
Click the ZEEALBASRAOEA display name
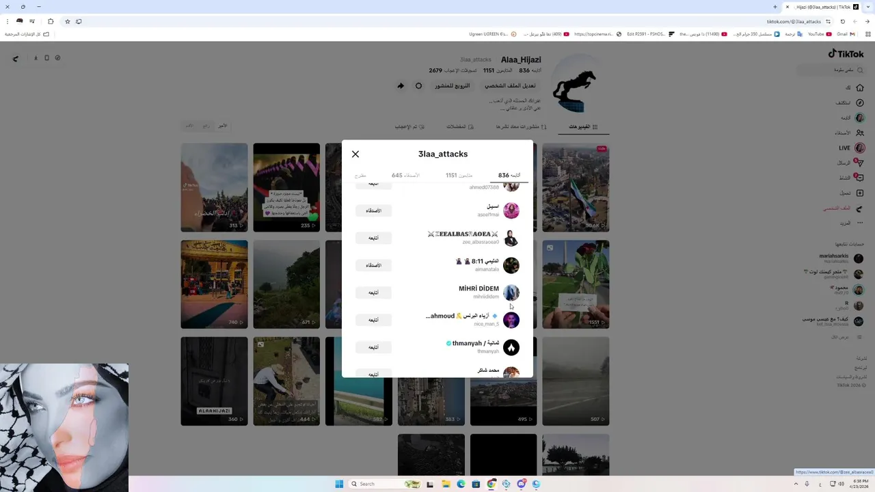(463, 234)
